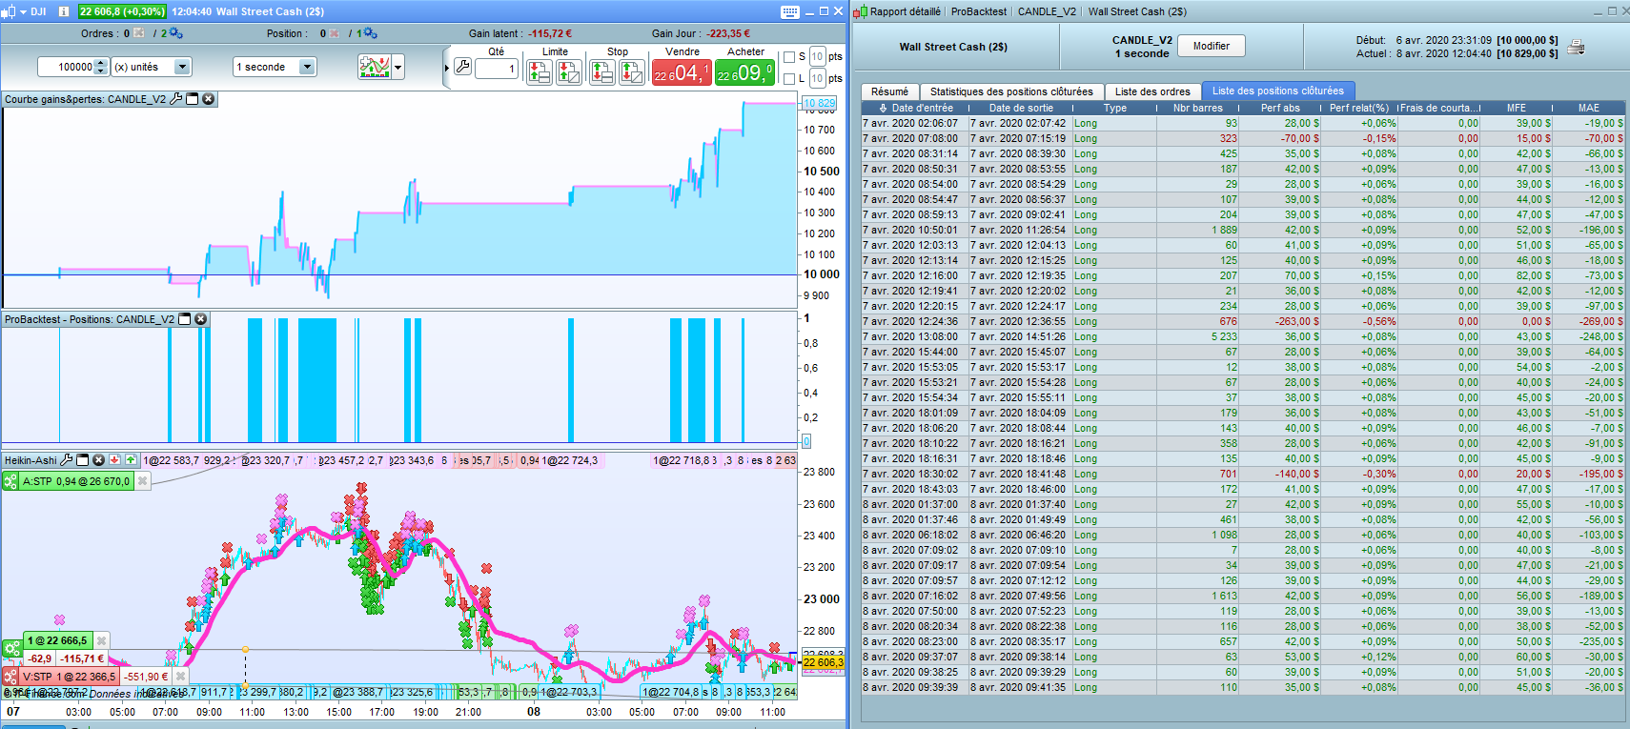The image size is (1630, 729).
Task: Click the red Vendre price button
Action: point(681,72)
